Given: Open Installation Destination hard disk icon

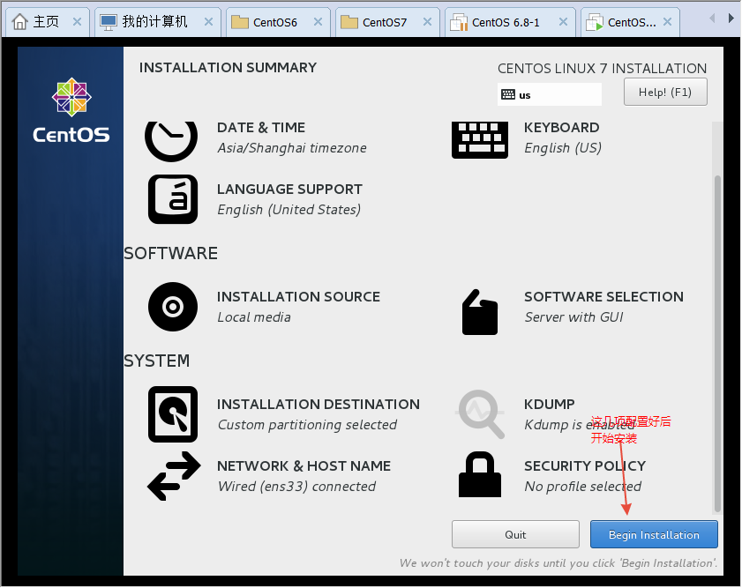Looking at the screenshot, I should [x=173, y=414].
